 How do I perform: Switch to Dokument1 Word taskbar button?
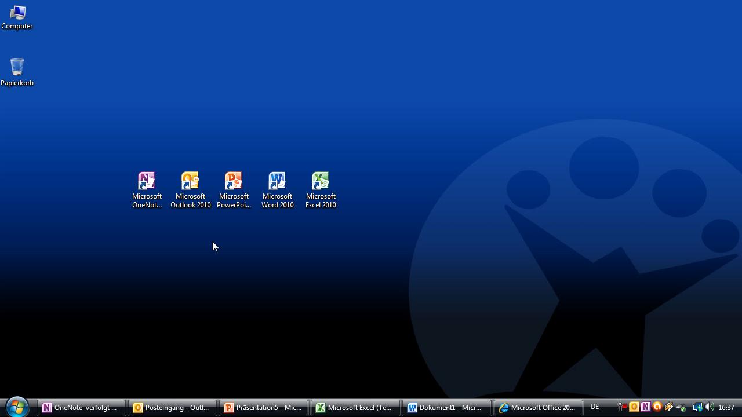[x=446, y=408]
